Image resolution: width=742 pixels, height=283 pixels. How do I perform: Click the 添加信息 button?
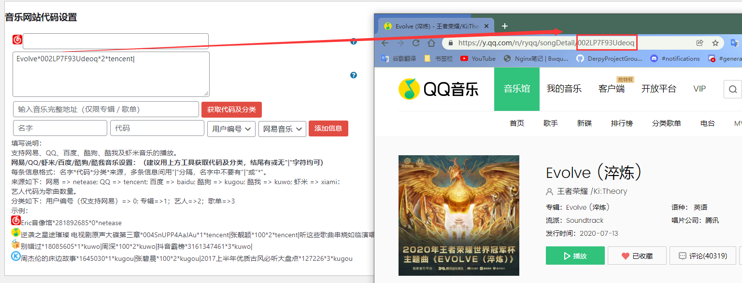click(x=328, y=129)
